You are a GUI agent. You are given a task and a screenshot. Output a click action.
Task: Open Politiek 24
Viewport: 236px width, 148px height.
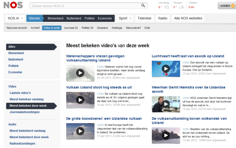(x=87, y=28)
